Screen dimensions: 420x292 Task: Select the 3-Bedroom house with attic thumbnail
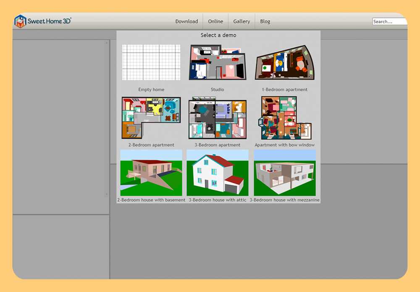pos(217,173)
